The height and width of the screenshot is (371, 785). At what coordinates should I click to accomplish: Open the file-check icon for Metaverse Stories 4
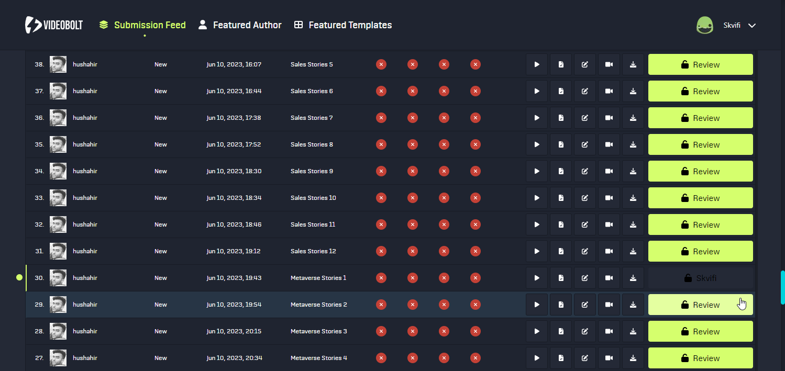click(x=561, y=358)
